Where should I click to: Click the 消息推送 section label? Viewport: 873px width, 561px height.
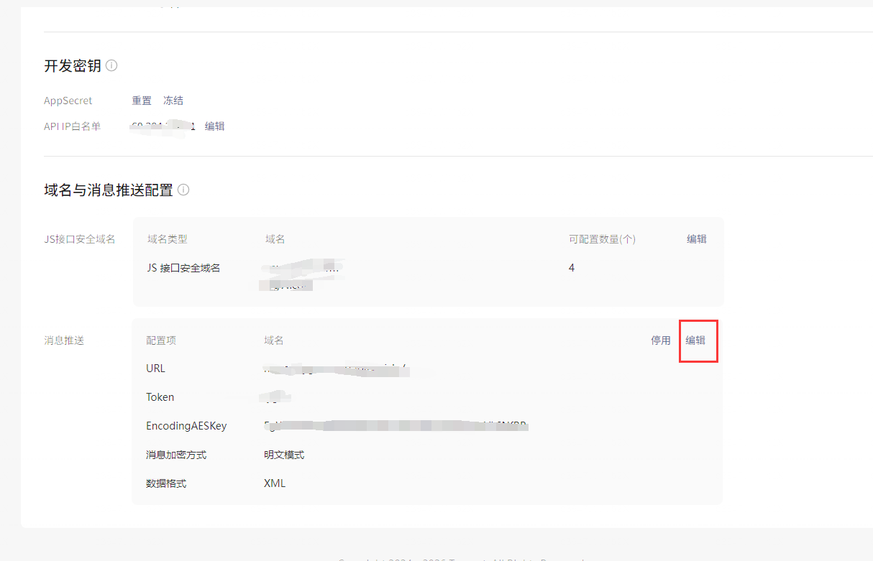pos(64,340)
